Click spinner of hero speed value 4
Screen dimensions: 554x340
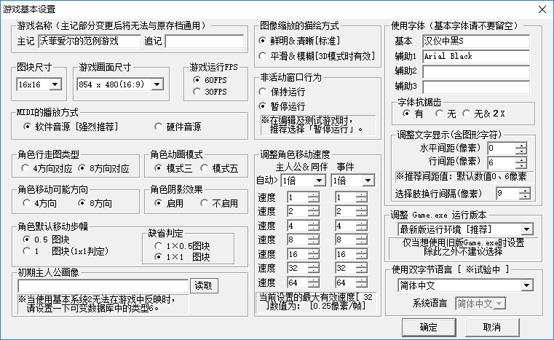[x=313, y=226]
